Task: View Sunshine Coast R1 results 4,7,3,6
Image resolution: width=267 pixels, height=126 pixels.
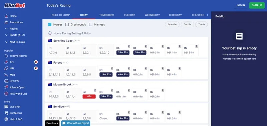Action: point(55,50)
